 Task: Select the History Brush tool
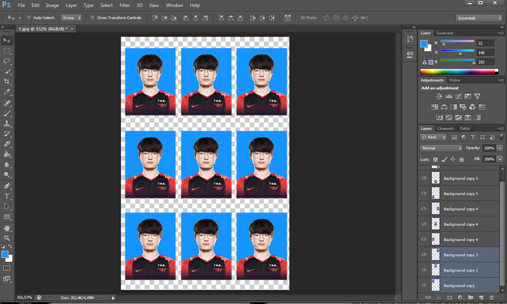pyautogui.click(x=7, y=134)
